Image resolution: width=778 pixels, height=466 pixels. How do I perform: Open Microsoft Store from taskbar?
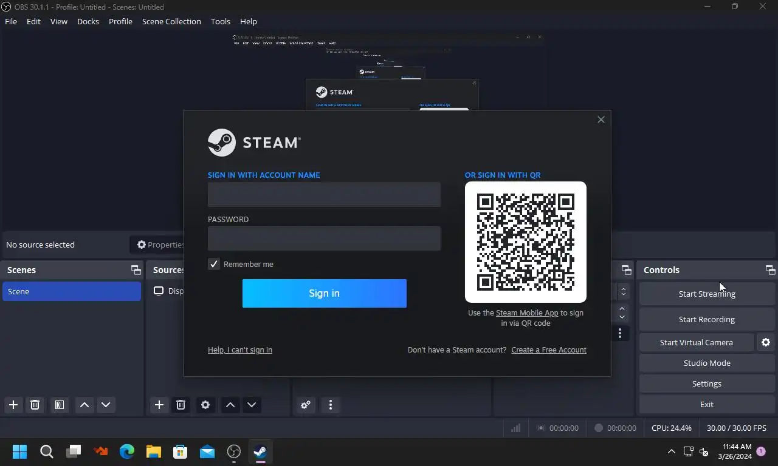181,451
